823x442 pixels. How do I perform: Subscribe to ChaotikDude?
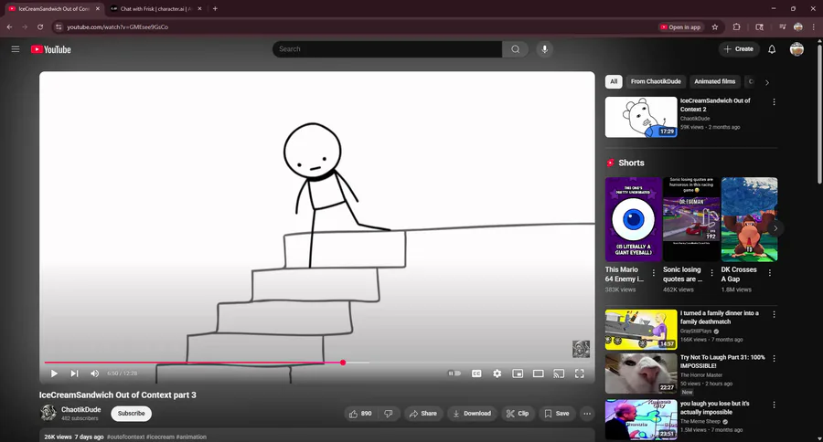131,414
